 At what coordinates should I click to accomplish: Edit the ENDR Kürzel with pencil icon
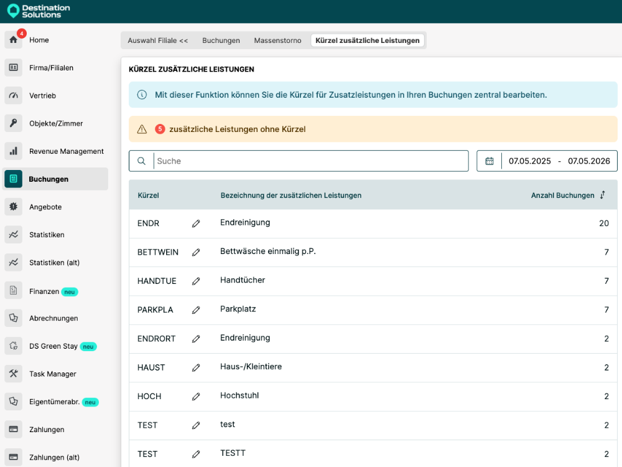196,224
